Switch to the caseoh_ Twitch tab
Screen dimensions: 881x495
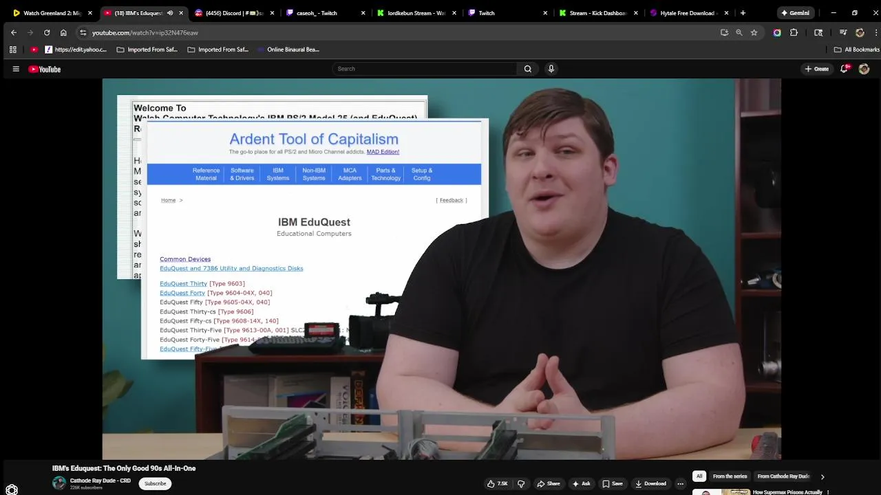pyautogui.click(x=324, y=12)
